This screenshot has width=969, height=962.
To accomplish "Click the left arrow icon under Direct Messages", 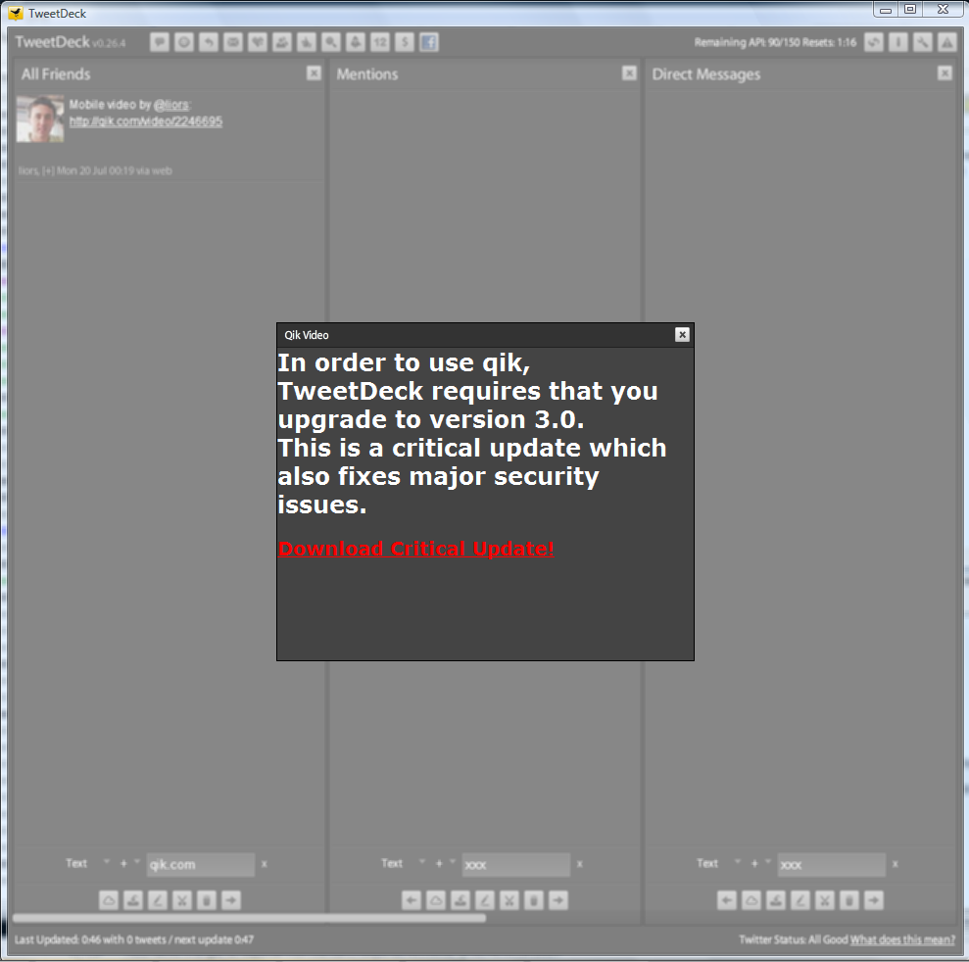I will [x=727, y=900].
